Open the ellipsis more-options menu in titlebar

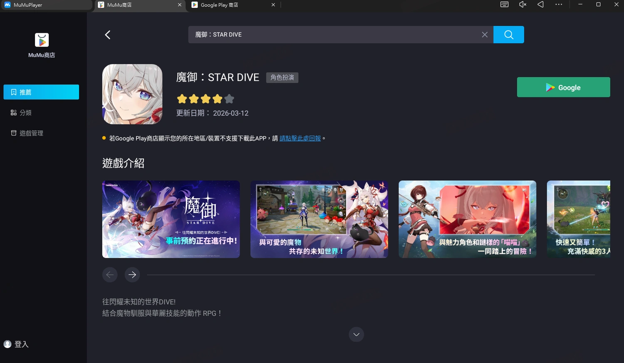click(559, 5)
